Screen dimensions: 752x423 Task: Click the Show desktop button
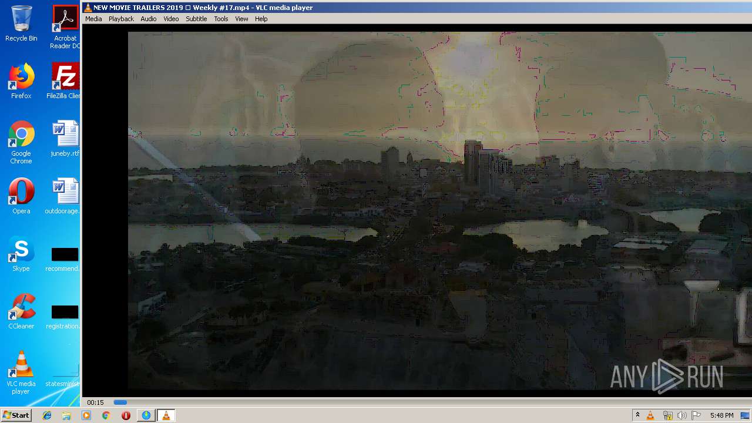tap(746, 415)
